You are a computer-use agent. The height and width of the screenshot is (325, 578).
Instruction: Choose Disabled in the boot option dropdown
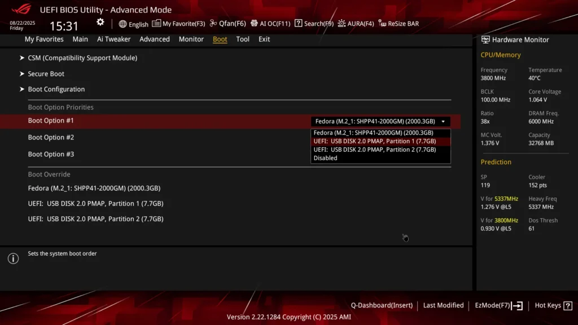pyautogui.click(x=380, y=158)
